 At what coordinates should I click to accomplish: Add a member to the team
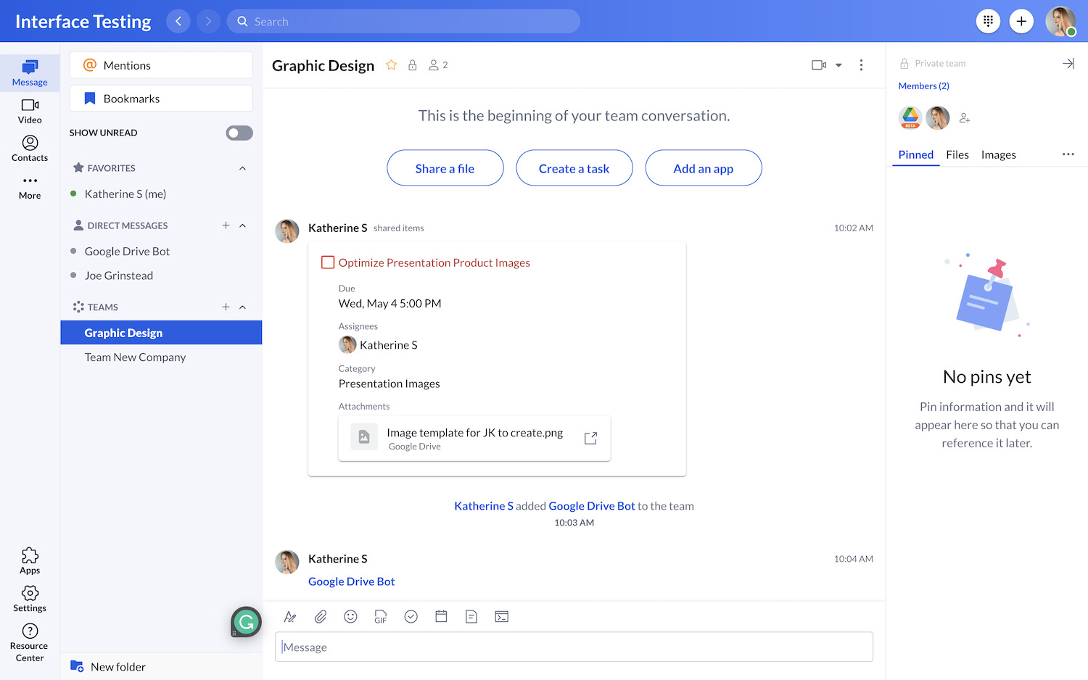click(x=965, y=117)
